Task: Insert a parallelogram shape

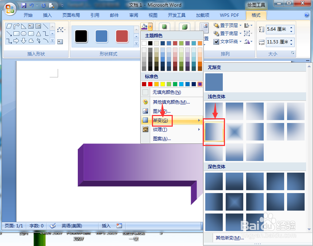Action: [9, 26]
